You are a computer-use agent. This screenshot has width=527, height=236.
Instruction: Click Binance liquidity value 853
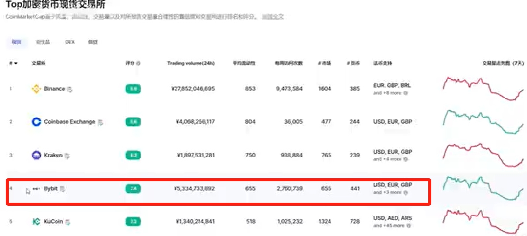point(250,89)
